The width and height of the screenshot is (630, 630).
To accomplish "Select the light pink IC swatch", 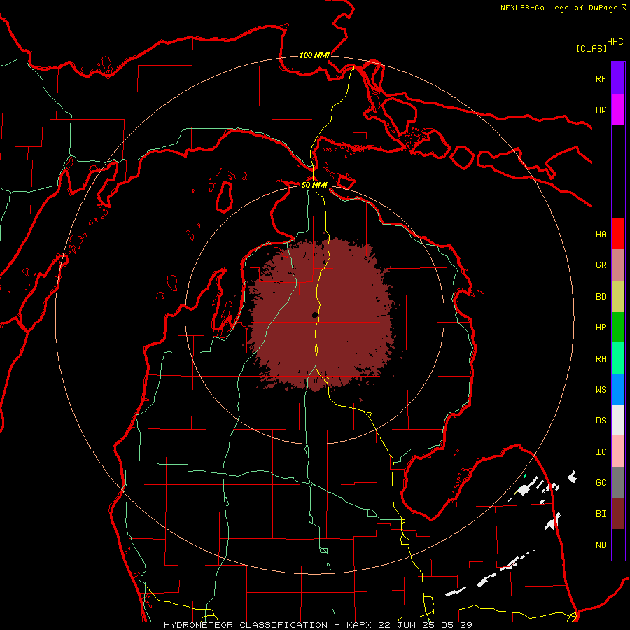I will tap(618, 451).
